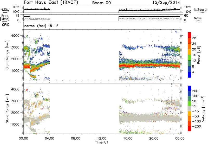The image size is (208, 144).
Task: Click the 'Fort Hays East (fitACF)' title
Action: [x=51, y=2]
